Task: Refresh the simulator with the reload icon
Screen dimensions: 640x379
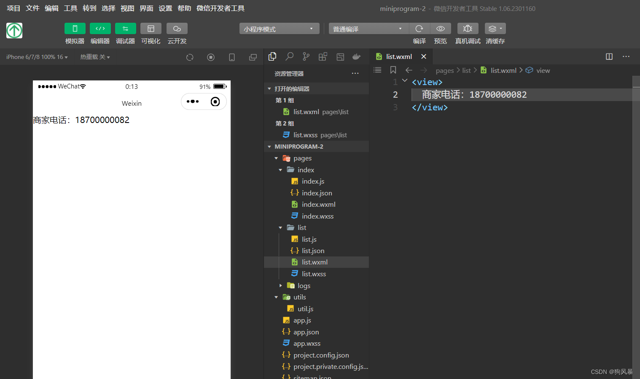Action: pos(190,57)
